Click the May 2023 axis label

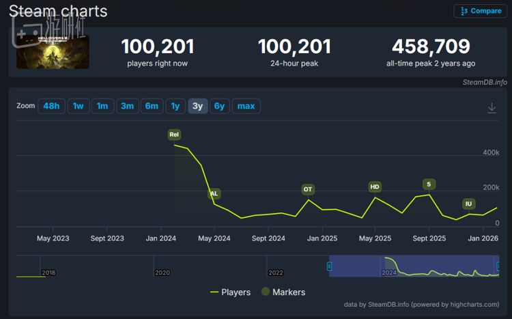click(x=53, y=238)
